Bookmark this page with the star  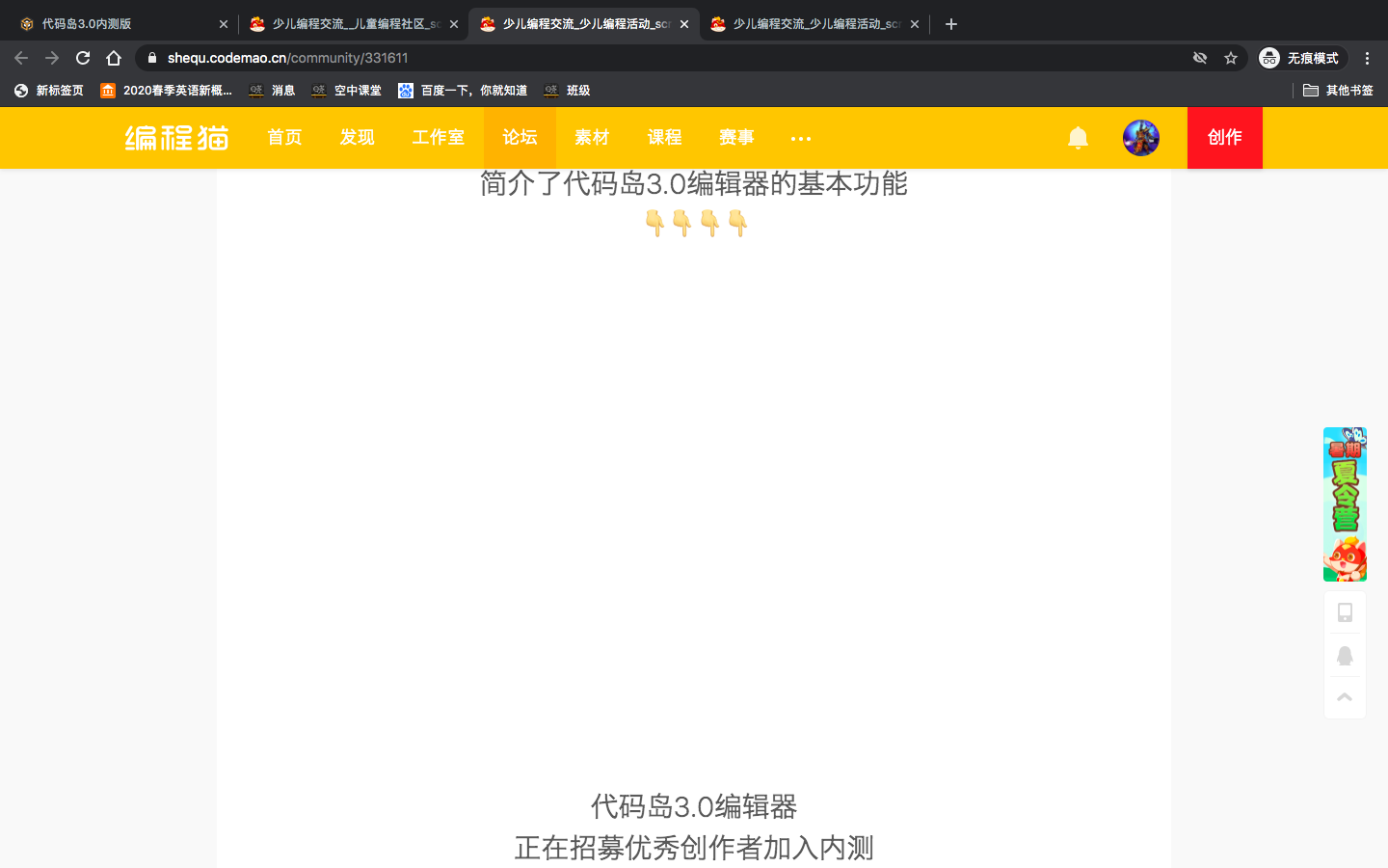click(1231, 58)
